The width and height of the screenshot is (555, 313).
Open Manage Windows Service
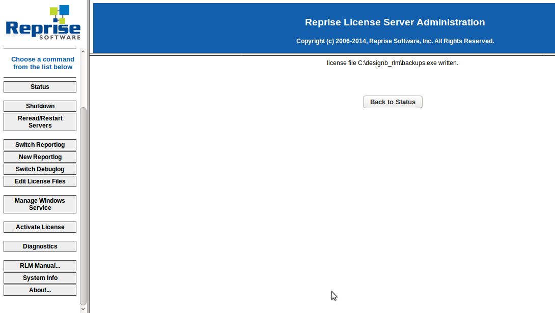click(40, 204)
